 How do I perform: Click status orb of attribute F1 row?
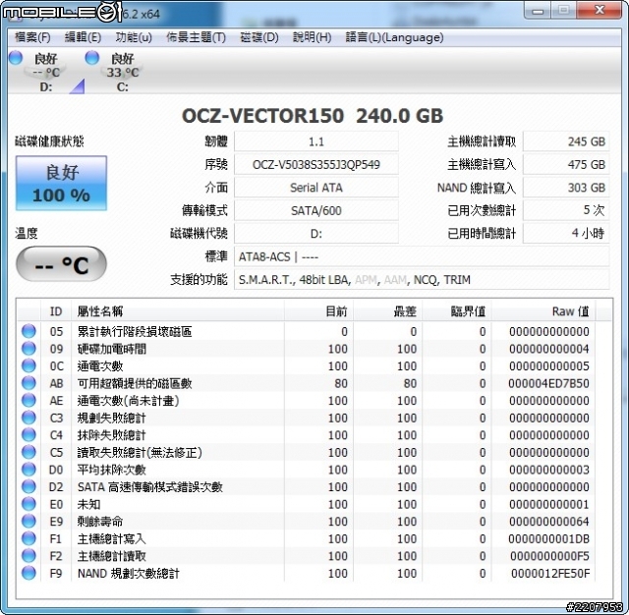[29, 538]
